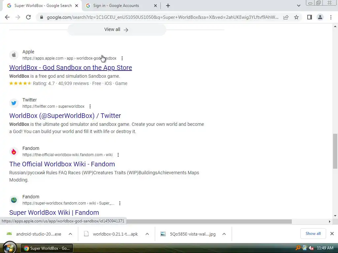This screenshot has width=338, height=253.
Task: Close the downloads bar
Action: pos(332,234)
